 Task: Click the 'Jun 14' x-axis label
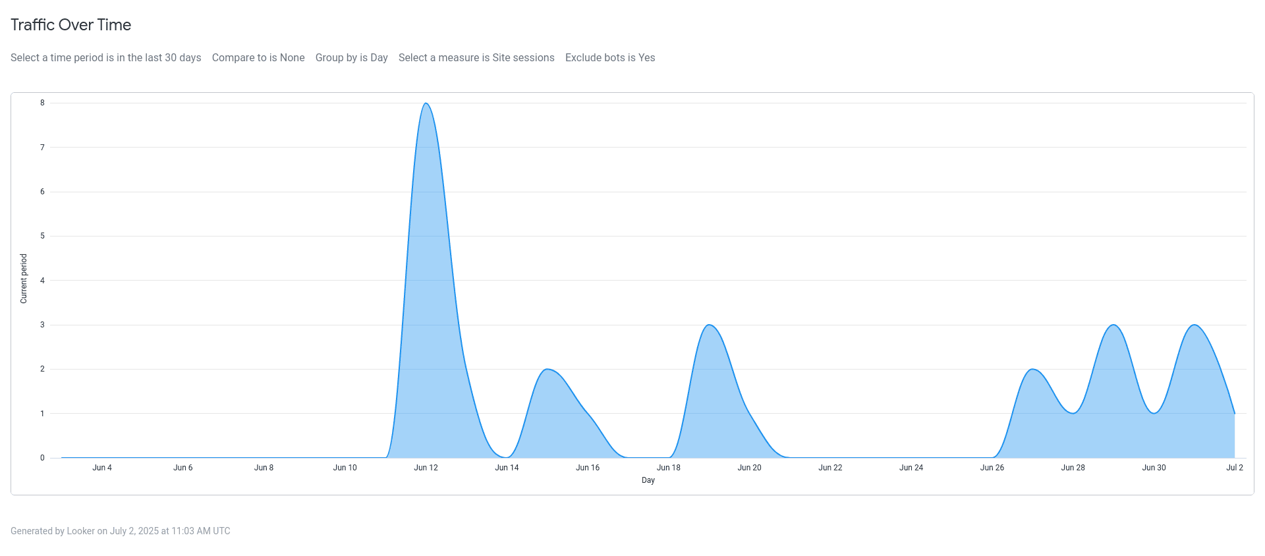507,468
